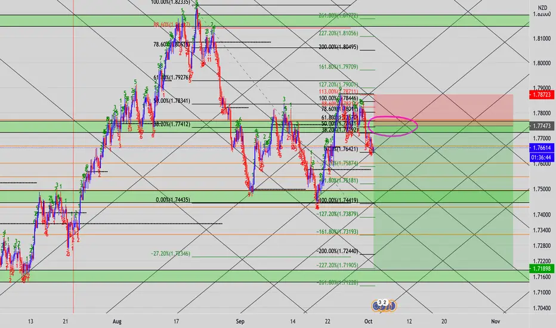
Task: Click the Oct label on time axis
Action: [369, 321]
